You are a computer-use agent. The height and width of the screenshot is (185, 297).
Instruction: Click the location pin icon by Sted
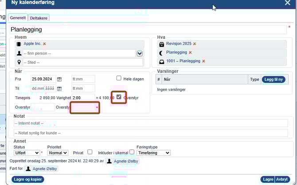tap(19, 63)
